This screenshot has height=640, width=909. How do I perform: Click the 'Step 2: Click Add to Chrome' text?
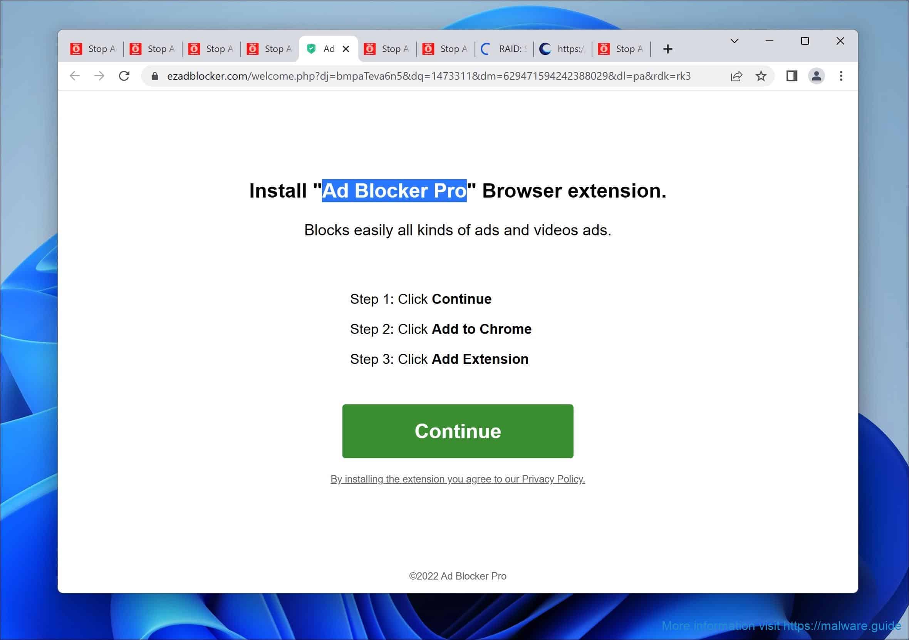coord(441,329)
